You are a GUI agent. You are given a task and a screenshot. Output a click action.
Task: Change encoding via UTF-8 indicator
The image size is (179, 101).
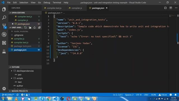tap(139, 95)
